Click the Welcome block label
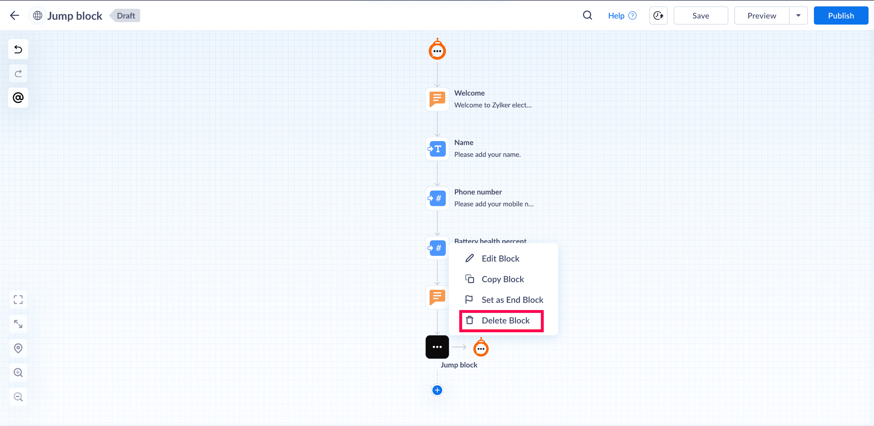Screen dimensions: 874x426 [469, 93]
